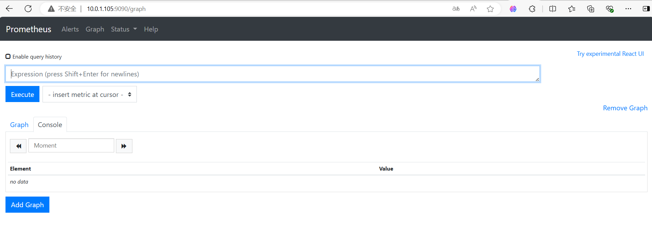Open the insert metric at cursor dropdown
Viewport: 652px width, 225px height.
click(90, 94)
